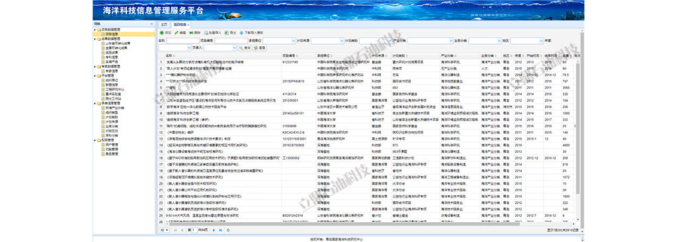Open 专利信息 in the tree
The height and width of the screenshot is (242, 677).
[111, 57]
